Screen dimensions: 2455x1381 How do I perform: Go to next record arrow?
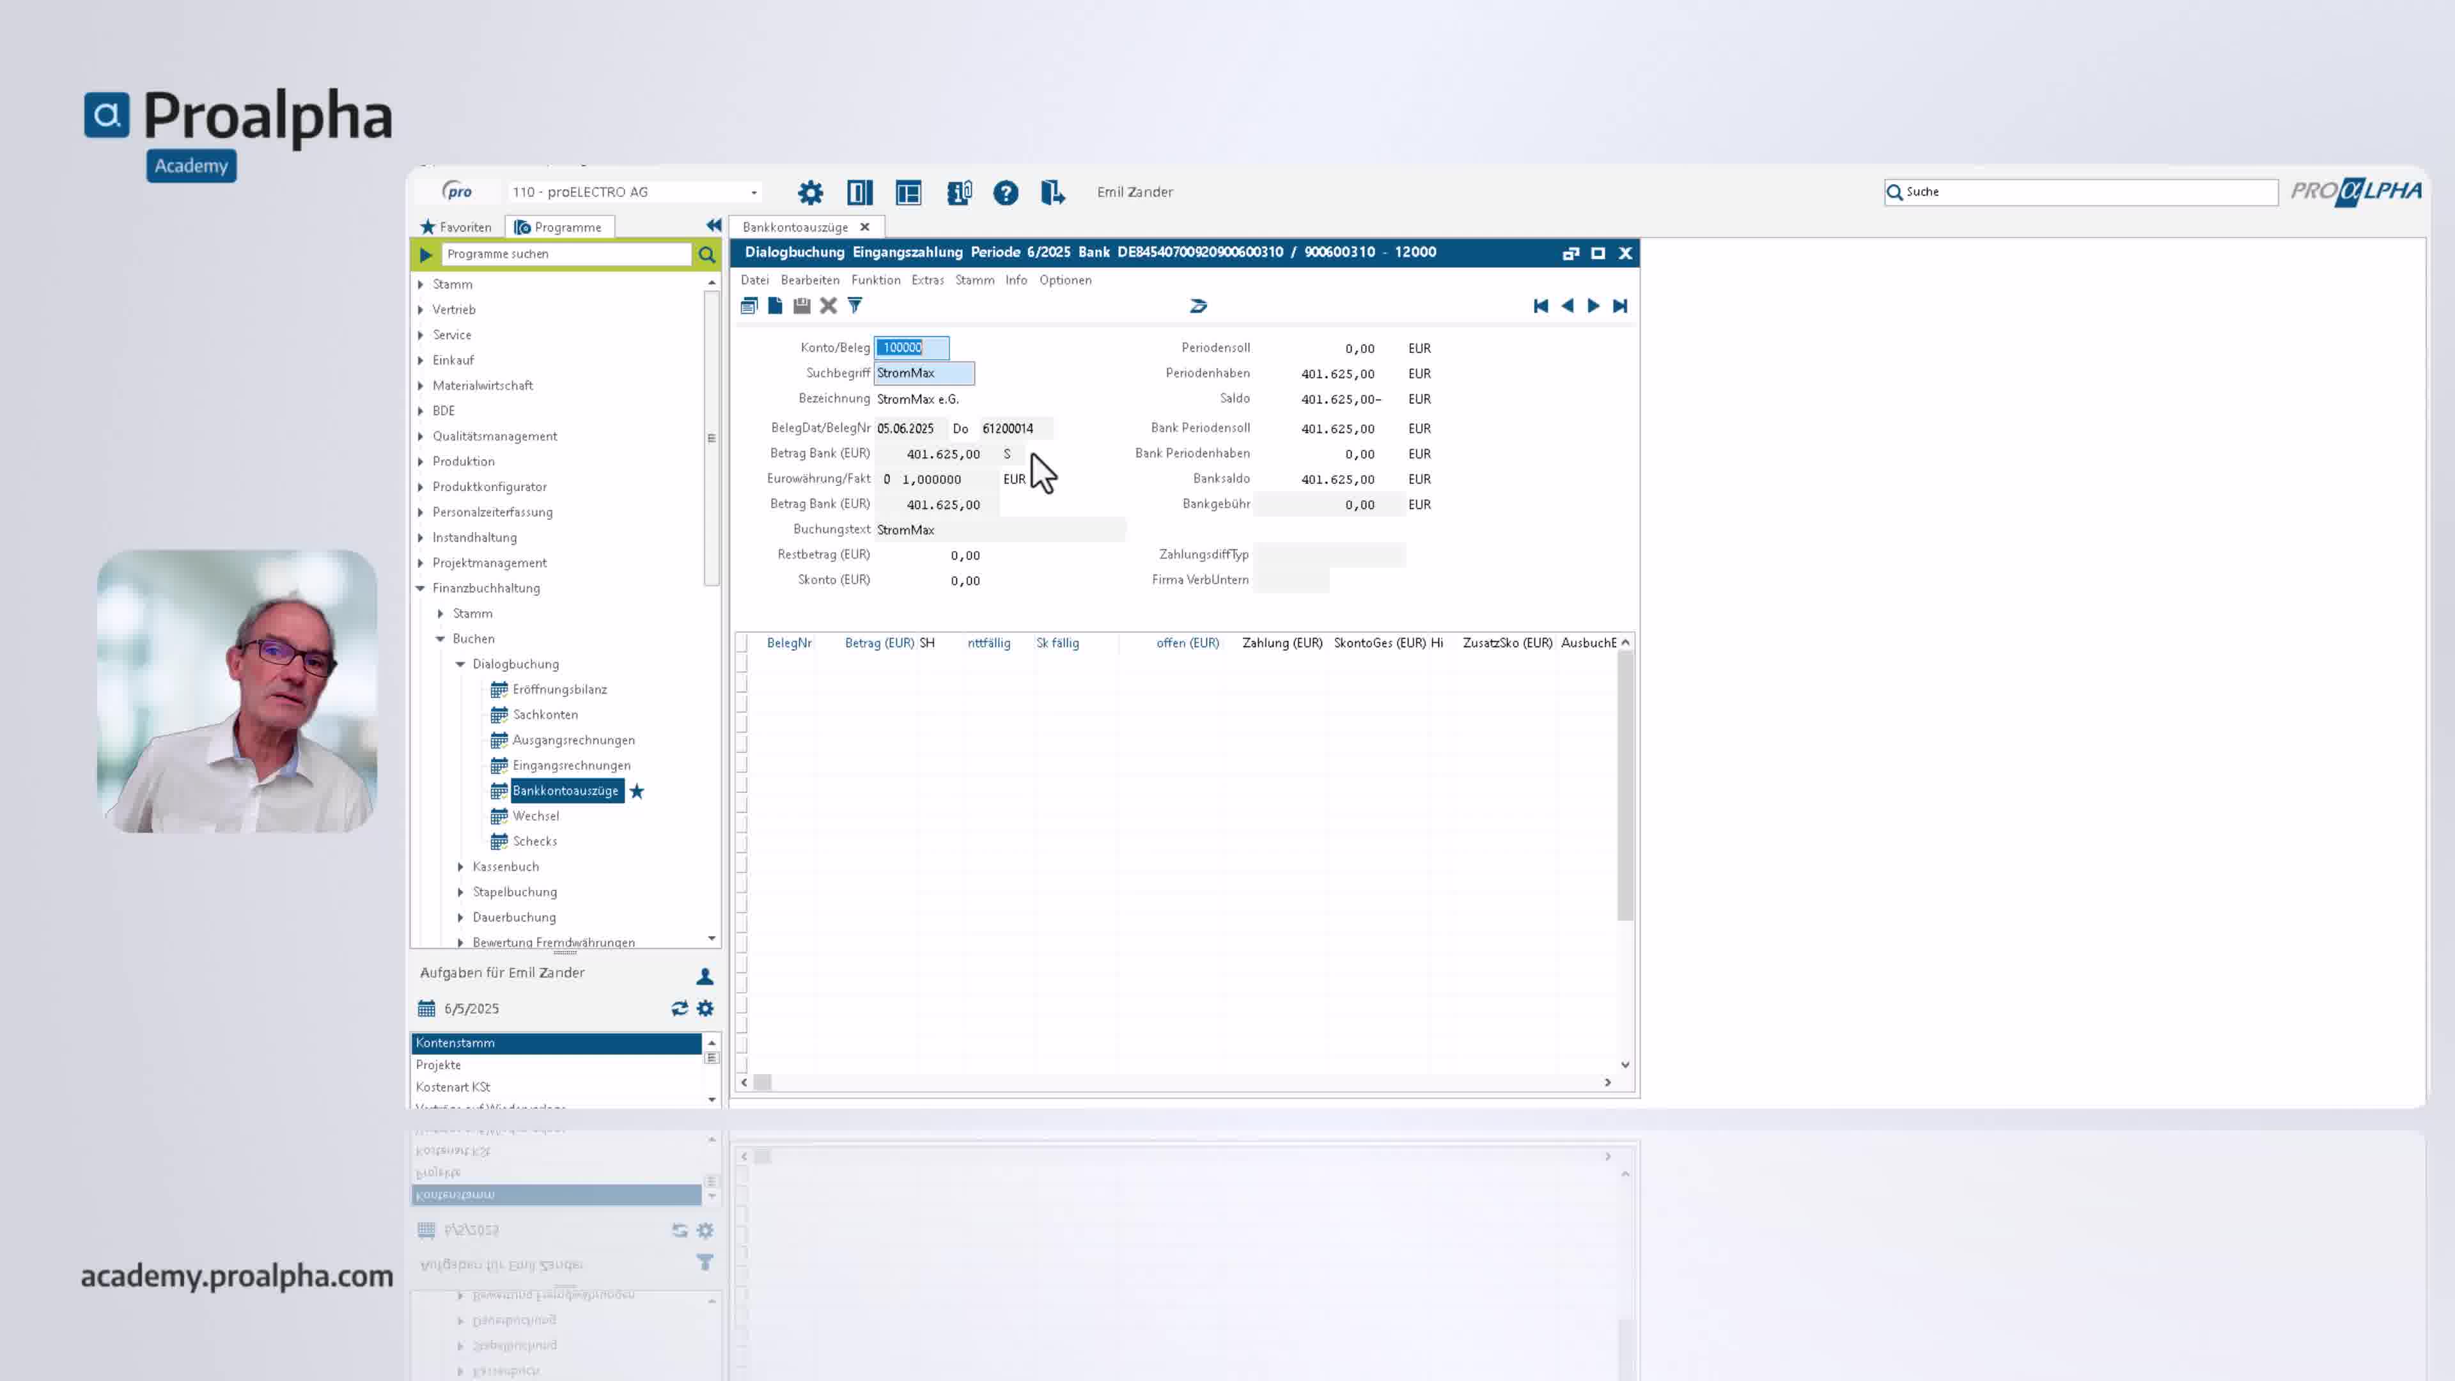1593,306
